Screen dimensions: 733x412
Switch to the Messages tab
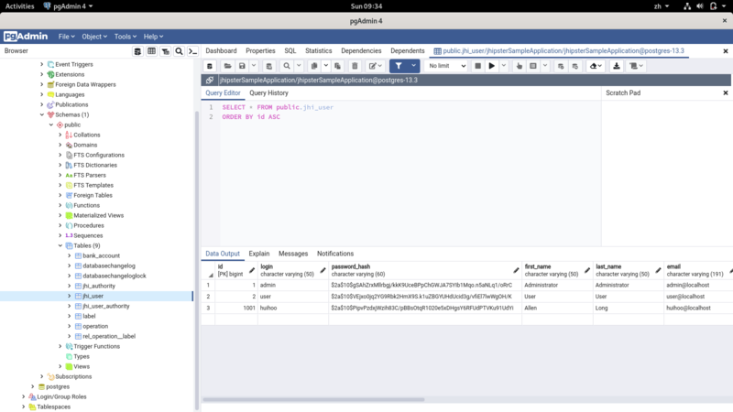(x=293, y=254)
